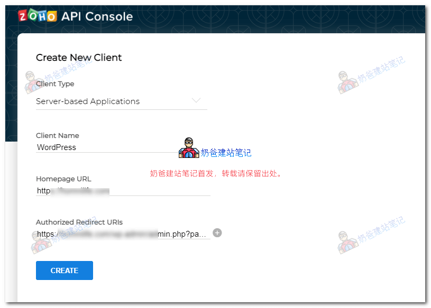The image size is (431, 308).
Task: Click the API Console title text
Action: click(x=97, y=16)
